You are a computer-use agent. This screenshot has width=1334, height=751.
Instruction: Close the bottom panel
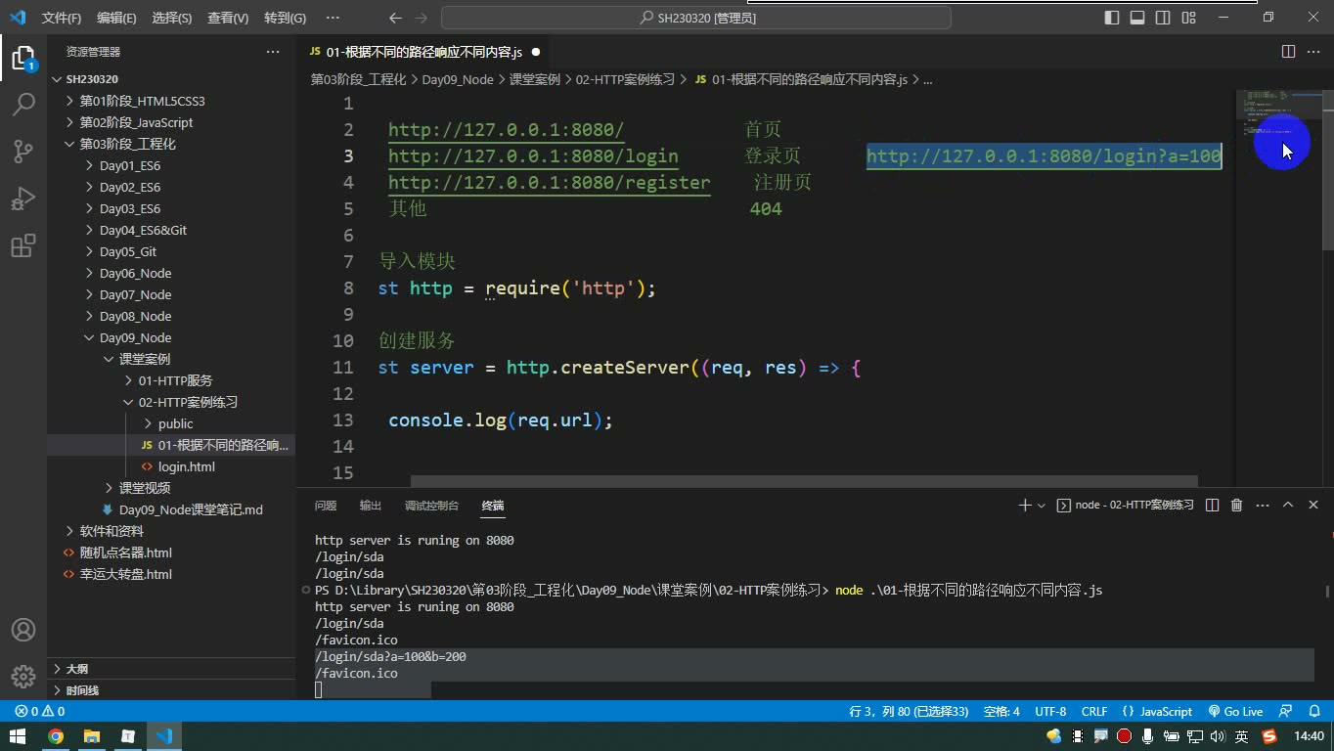pos(1313,506)
